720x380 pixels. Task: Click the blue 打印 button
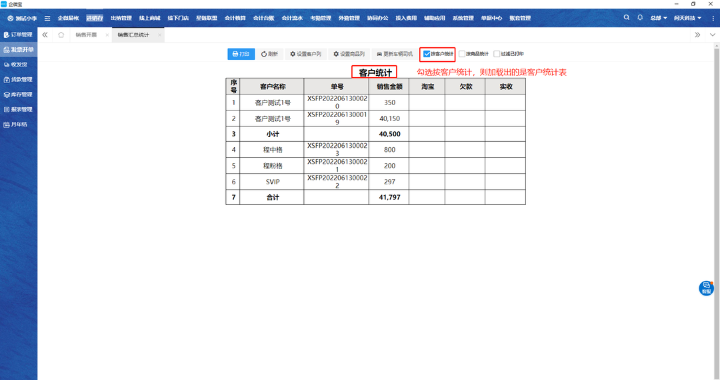241,54
